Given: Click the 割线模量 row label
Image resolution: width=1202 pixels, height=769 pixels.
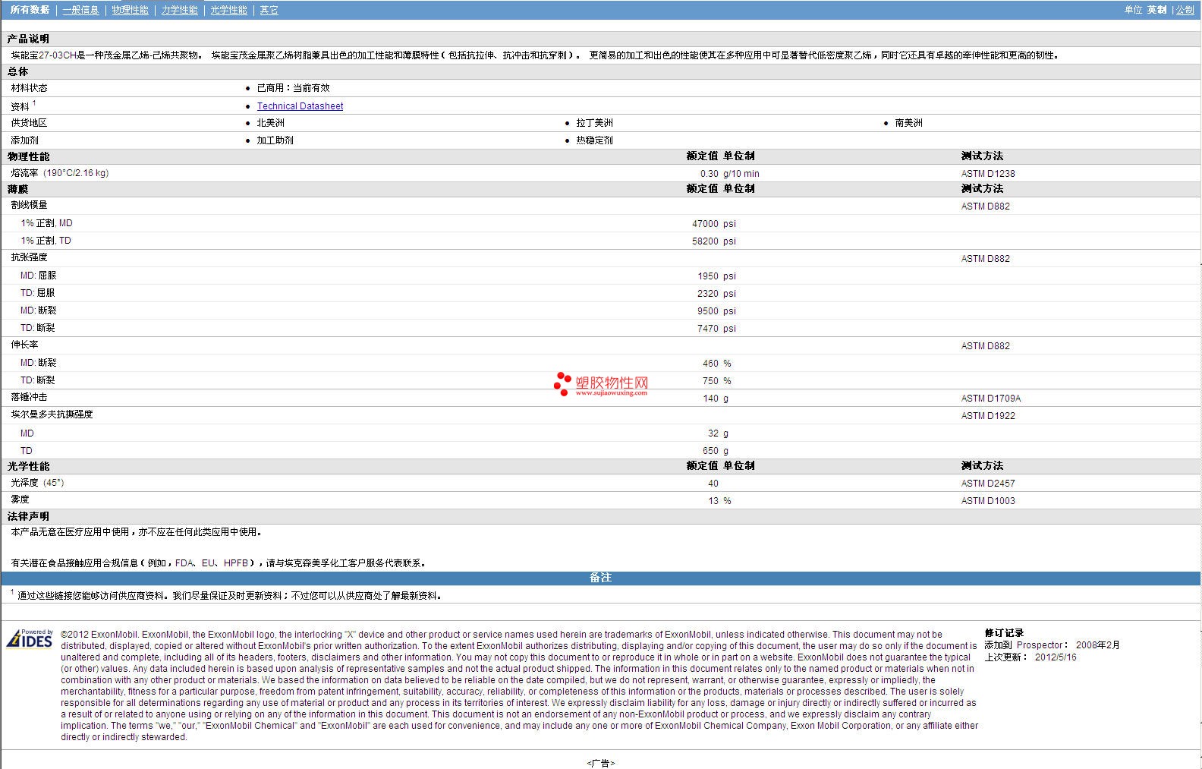Looking at the screenshot, I should 29,205.
